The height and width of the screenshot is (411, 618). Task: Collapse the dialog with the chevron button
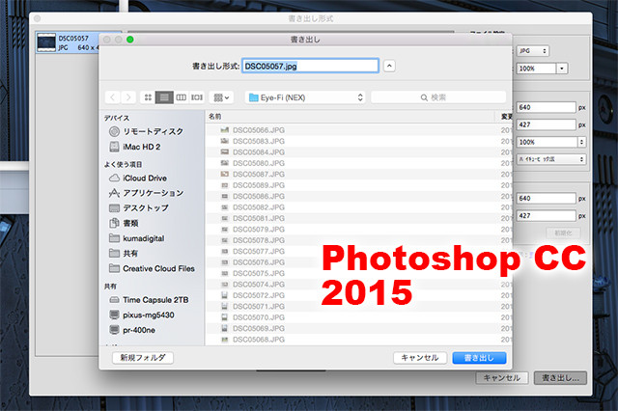389,66
